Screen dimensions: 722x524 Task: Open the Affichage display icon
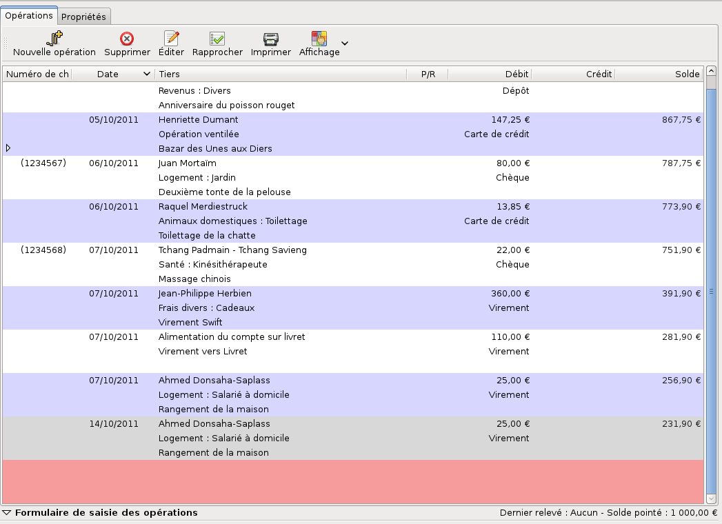tap(319, 39)
